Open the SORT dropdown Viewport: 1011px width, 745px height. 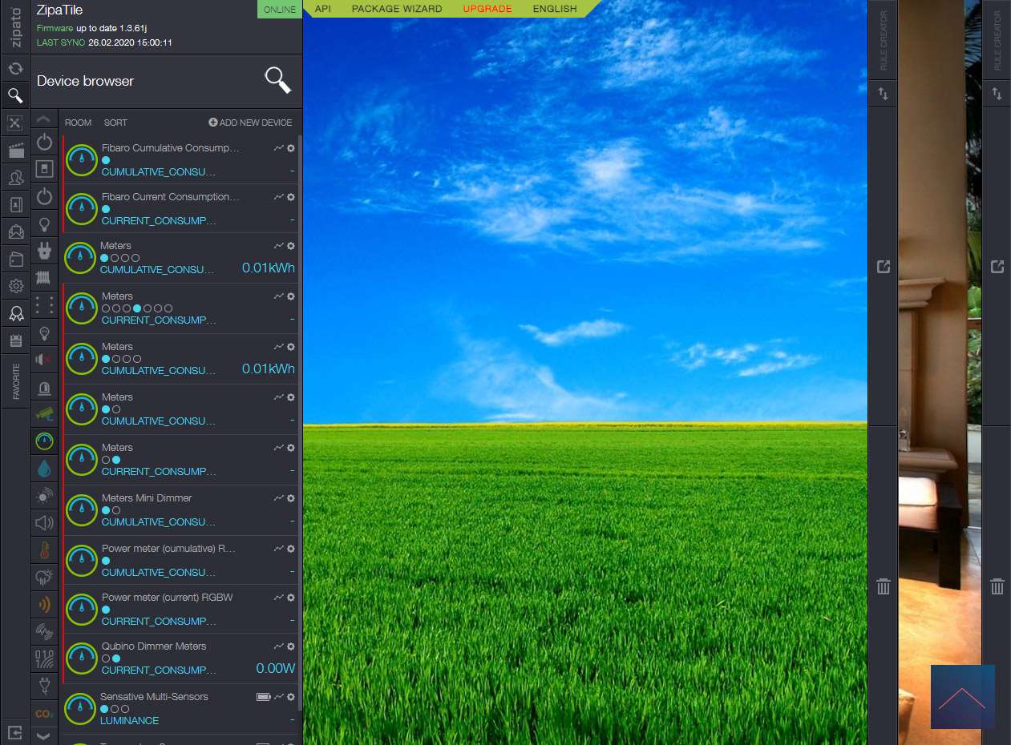point(115,123)
